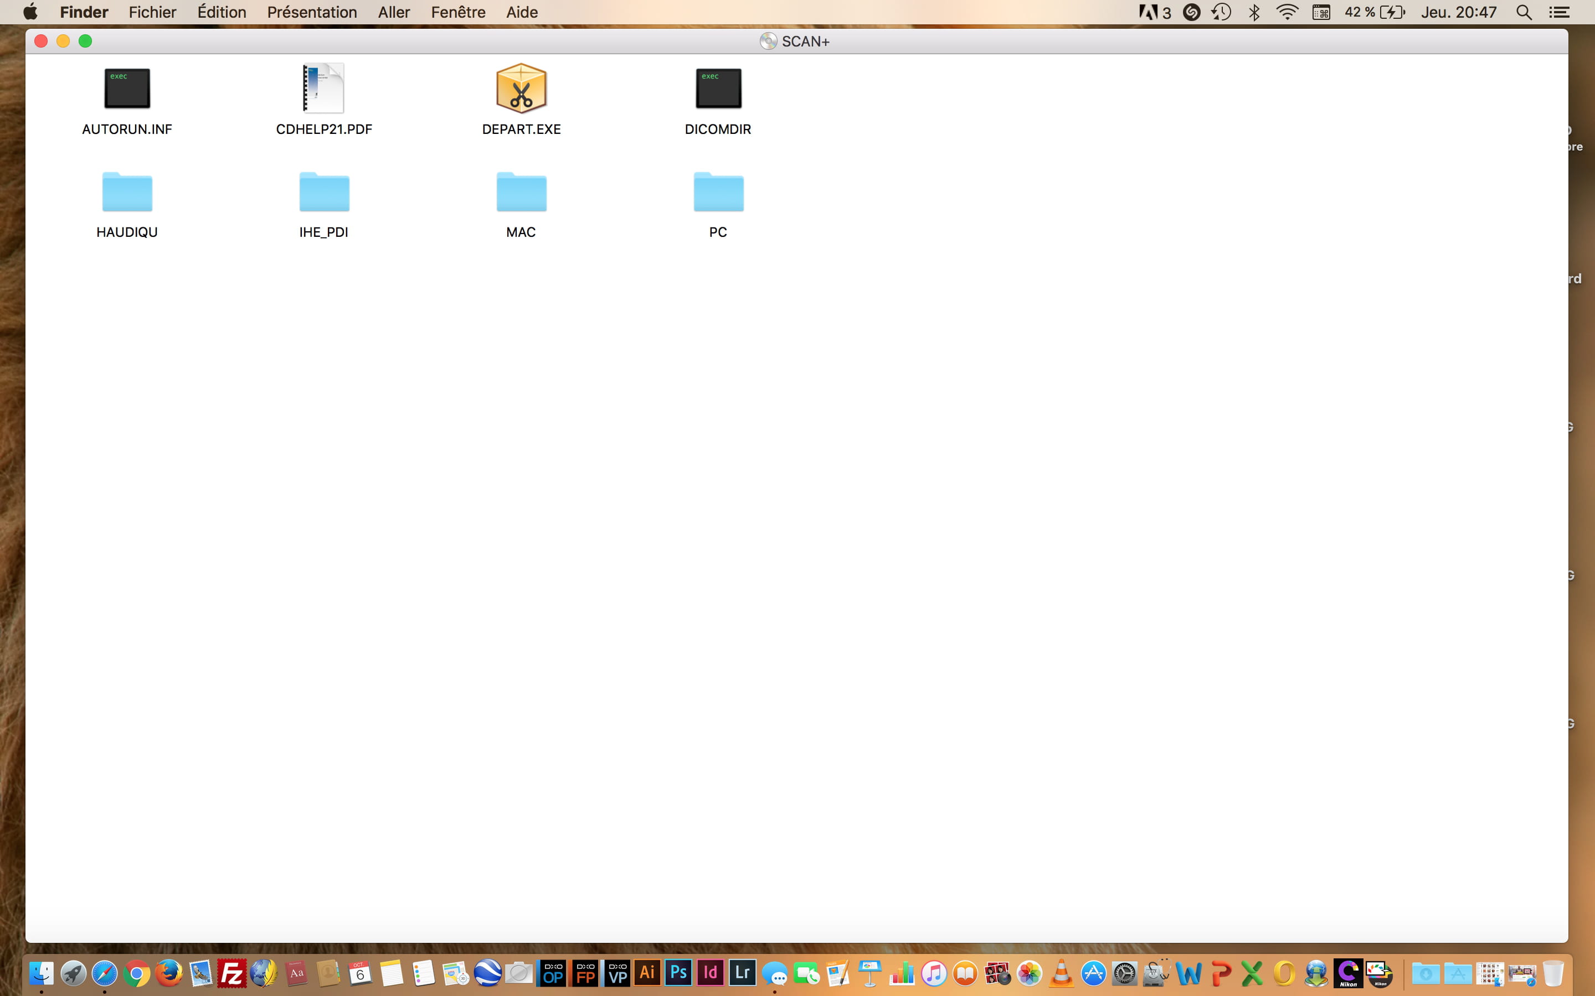
Task: Open the Aller menu
Action: click(393, 12)
